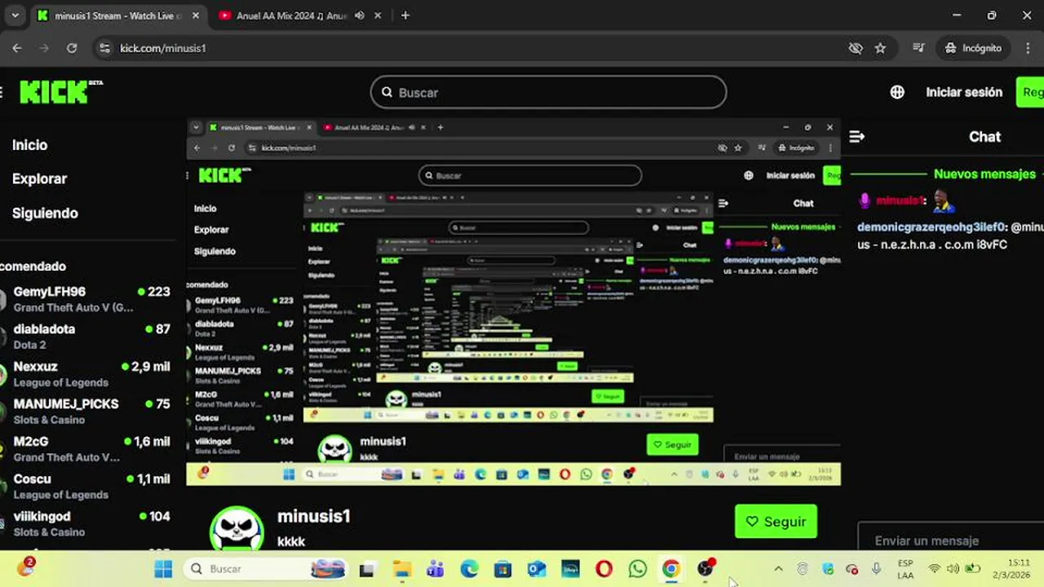
Task: Open Wi-Fi network tray icon
Action: point(934,569)
